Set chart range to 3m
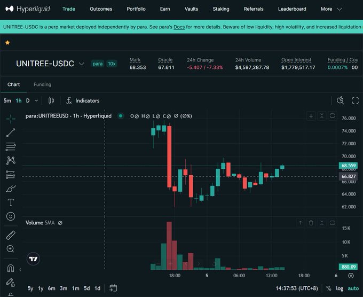This screenshot has width=363, height=297. 64,288
